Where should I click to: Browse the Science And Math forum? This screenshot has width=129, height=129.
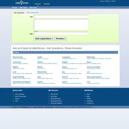tap(93, 67)
